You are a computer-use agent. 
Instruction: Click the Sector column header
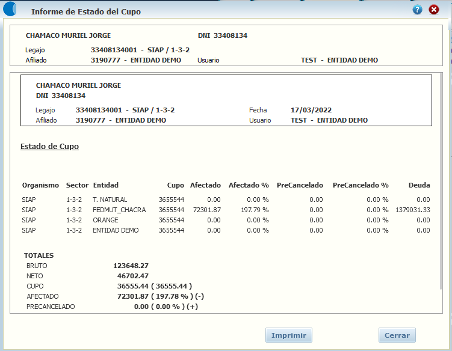click(77, 185)
